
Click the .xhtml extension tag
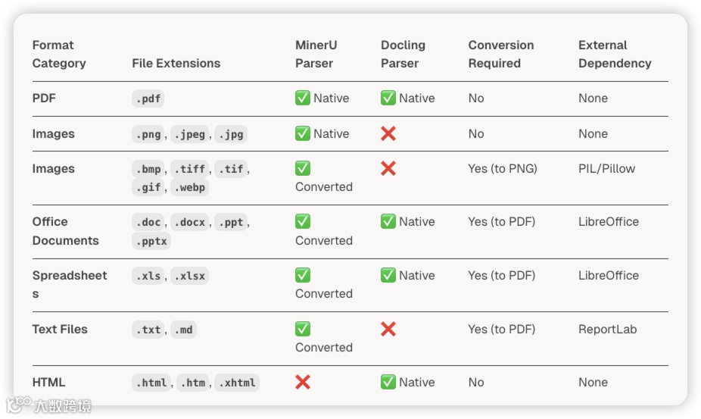tap(237, 383)
